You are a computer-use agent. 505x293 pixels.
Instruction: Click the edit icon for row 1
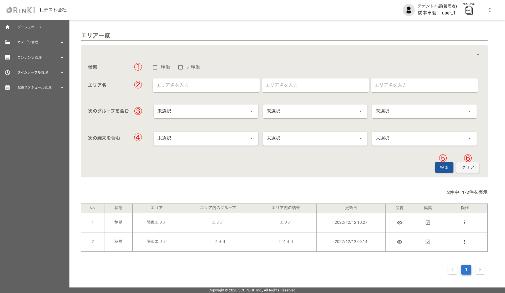(x=428, y=223)
